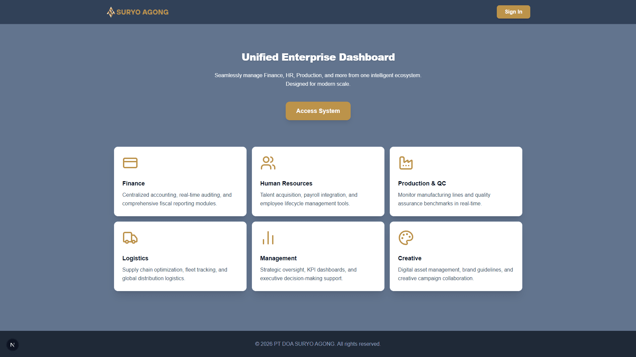Viewport: 636px width, 357px height.
Task: Select the Finance module card
Action: click(180, 181)
